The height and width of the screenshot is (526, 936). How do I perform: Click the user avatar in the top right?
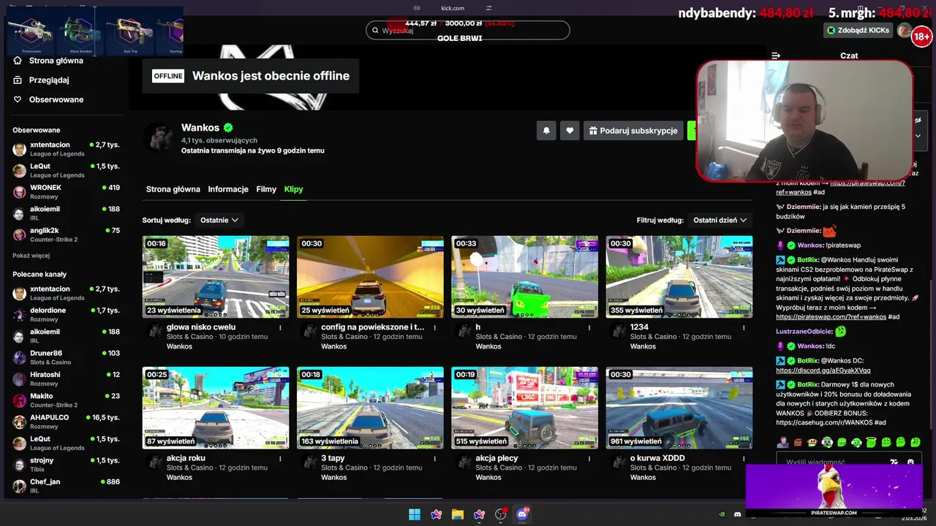tap(905, 31)
